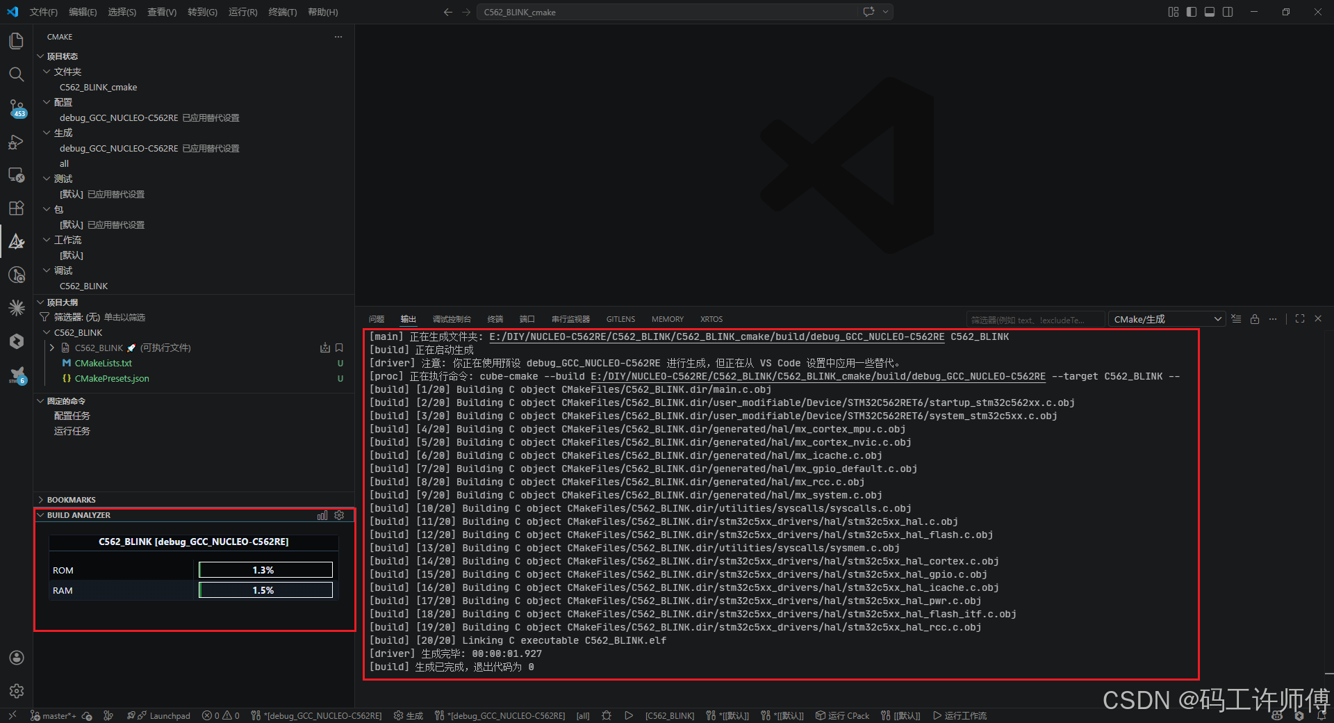The height and width of the screenshot is (723, 1334).
Task: Open Source Control view with 453 badge
Action: point(17,108)
